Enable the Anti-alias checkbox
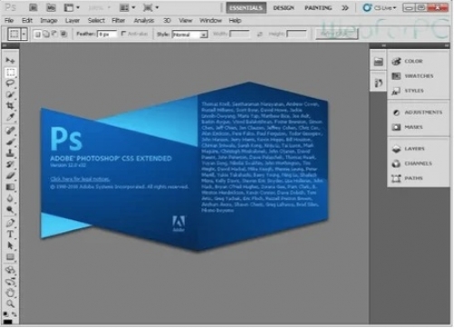454x328 pixels. coord(123,34)
